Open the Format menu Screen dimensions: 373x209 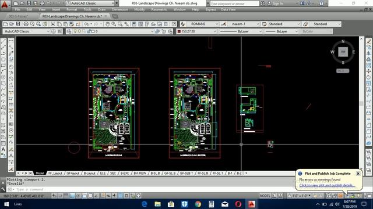(72, 9)
